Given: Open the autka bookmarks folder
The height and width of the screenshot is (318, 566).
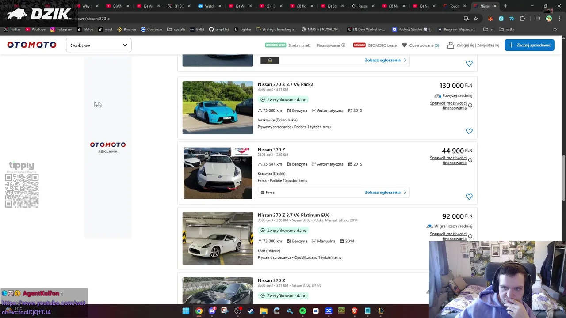Looking at the screenshot, I should tap(506, 29).
